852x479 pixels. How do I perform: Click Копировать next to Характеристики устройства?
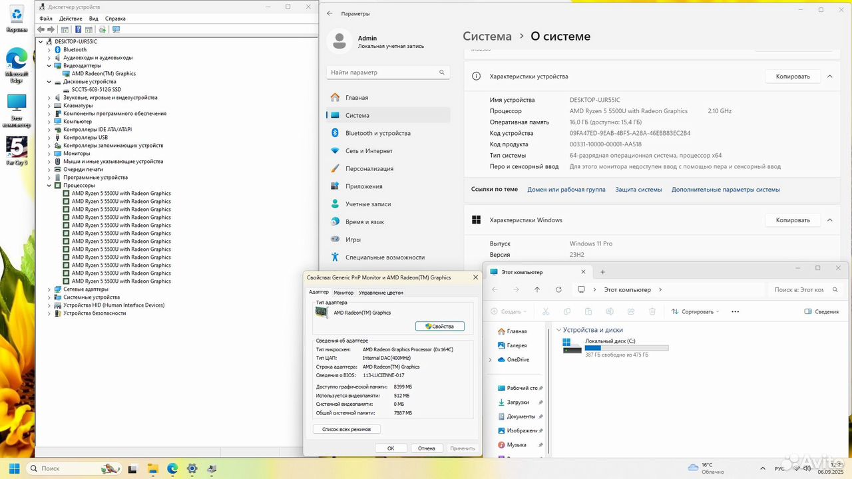[793, 77]
